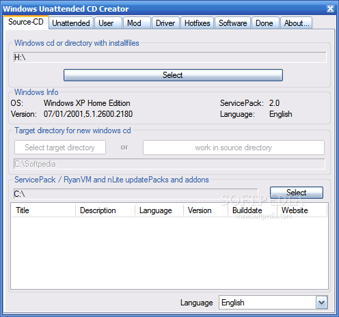Select the Mod tab
339x317 pixels.
point(137,23)
